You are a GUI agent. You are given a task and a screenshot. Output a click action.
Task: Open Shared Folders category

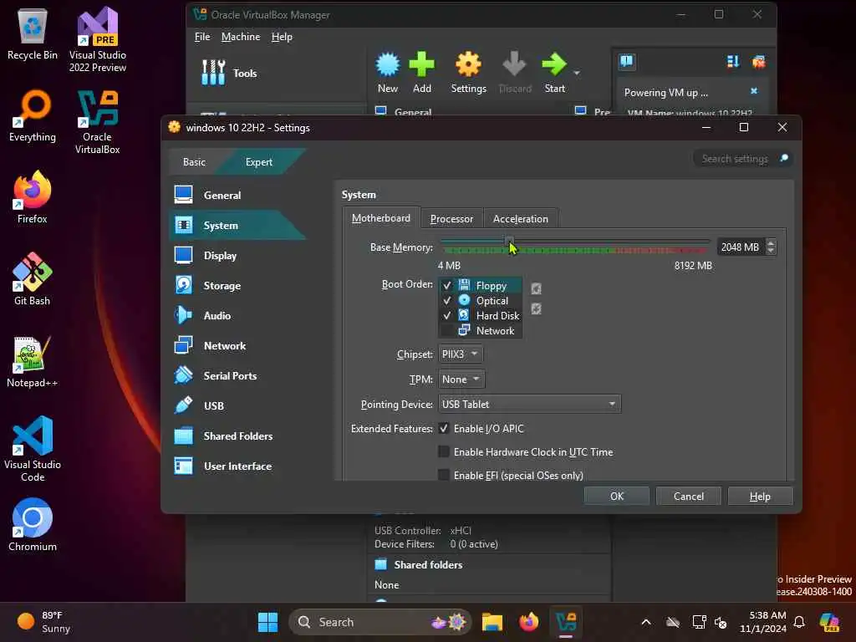pos(237,436)
